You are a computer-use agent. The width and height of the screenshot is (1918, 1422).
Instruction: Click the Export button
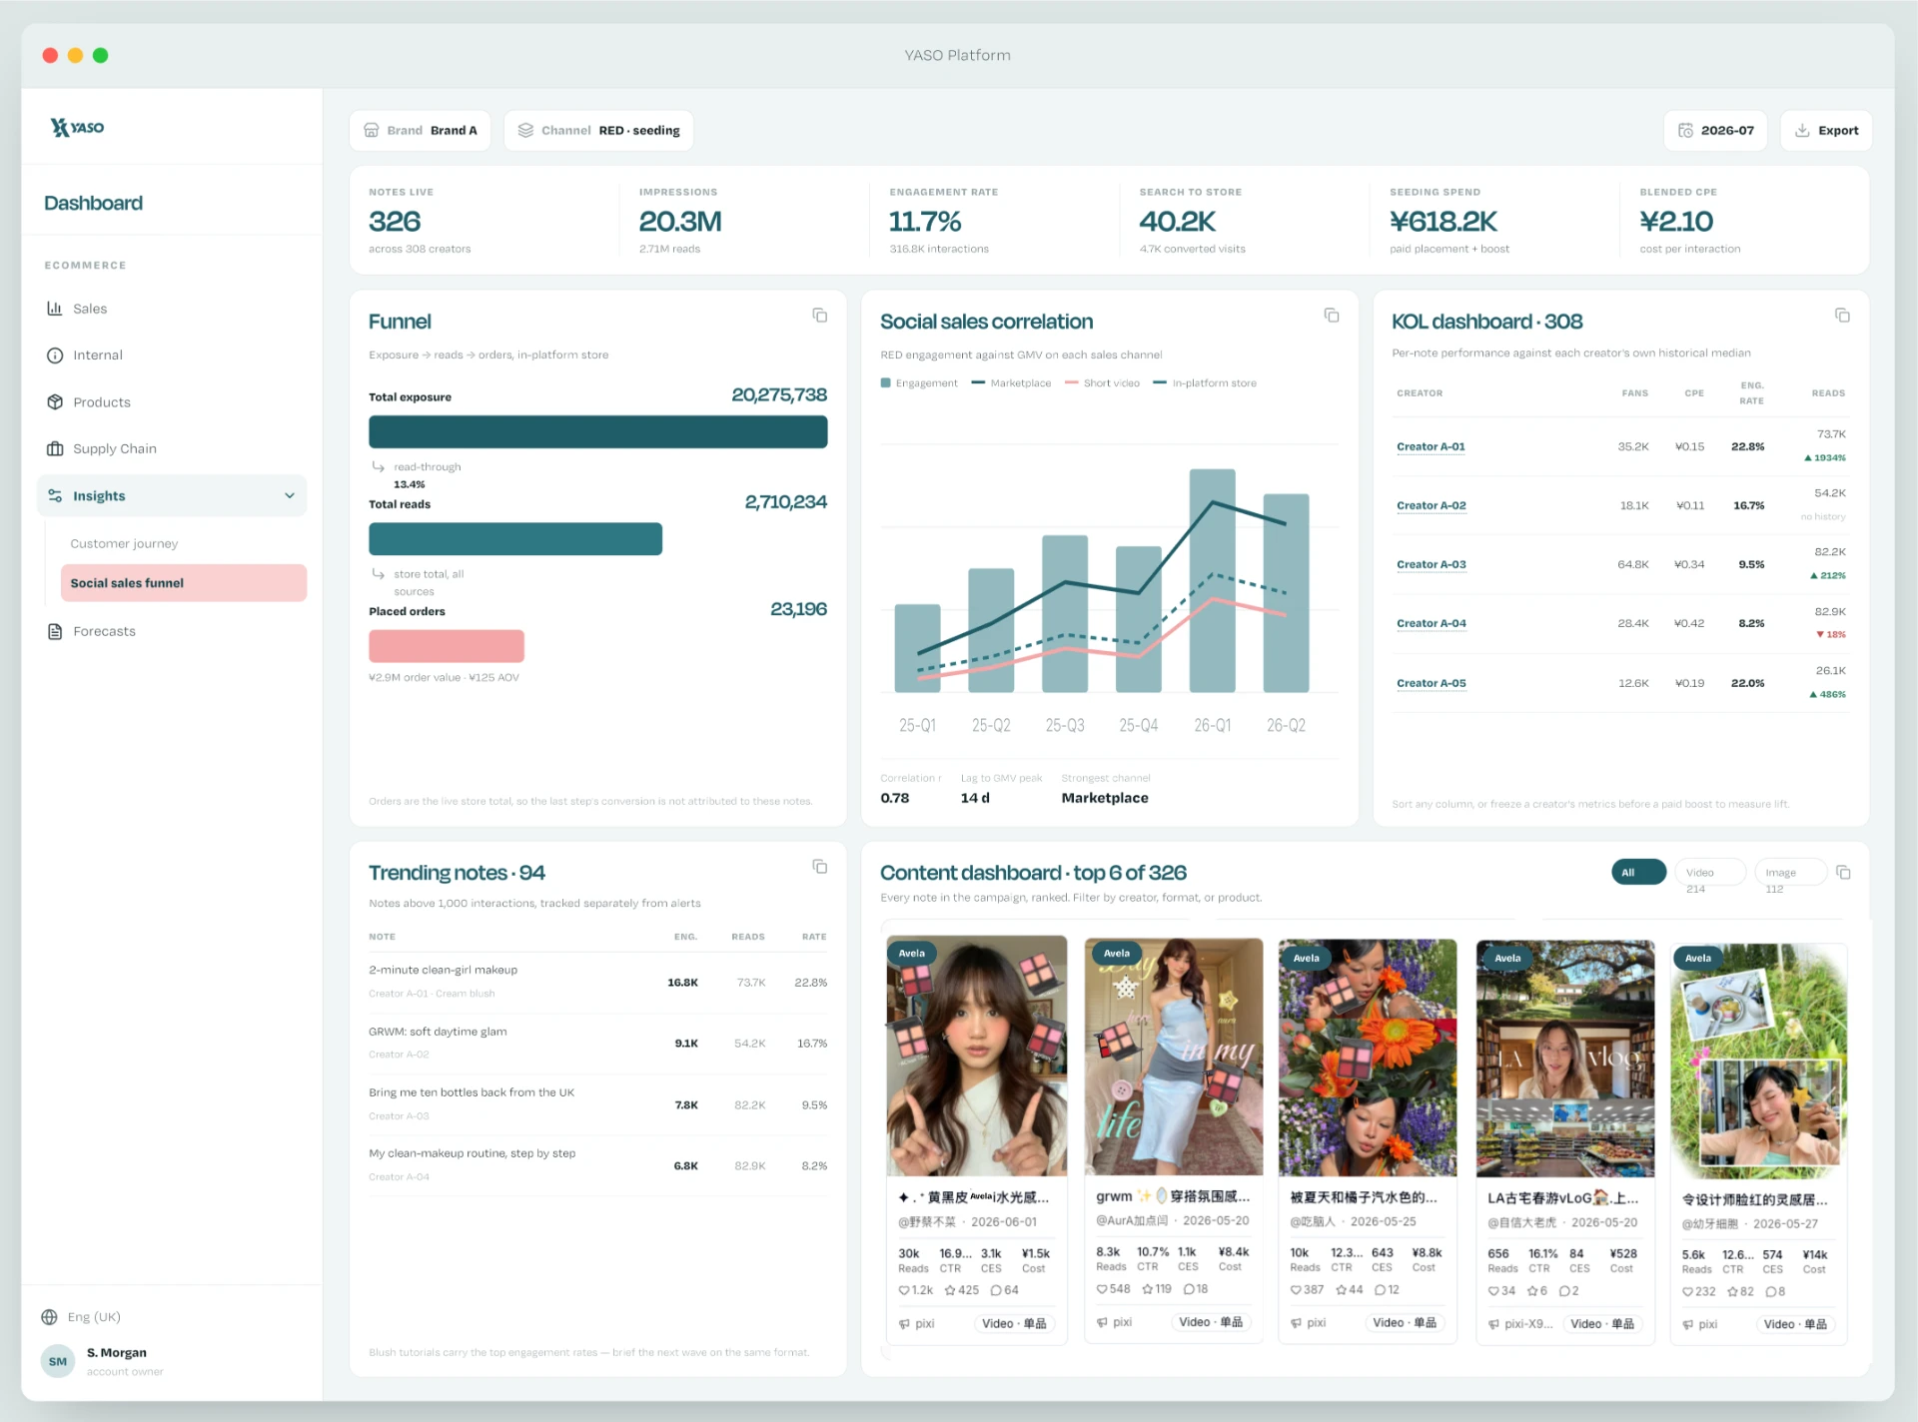tap(1826, 131)
